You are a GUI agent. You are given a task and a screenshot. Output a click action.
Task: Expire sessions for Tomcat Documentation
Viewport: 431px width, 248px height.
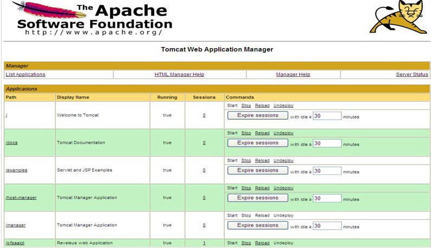[x=258, y=143]
